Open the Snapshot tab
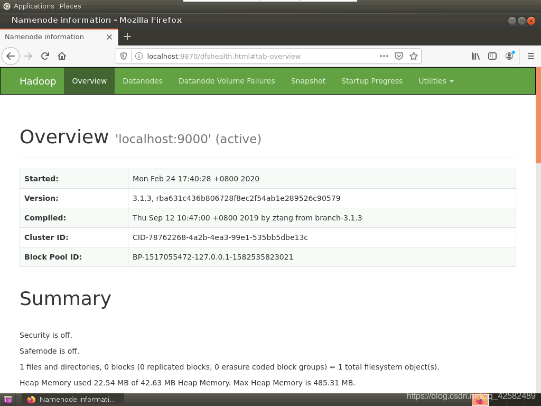The width and height of the screenshot is (541, 406). (308, 81)
